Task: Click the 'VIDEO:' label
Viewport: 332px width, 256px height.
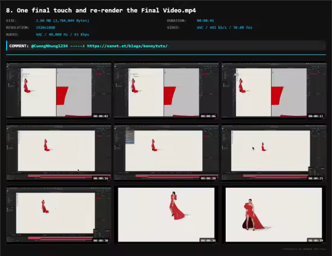Action: point(173,28)
